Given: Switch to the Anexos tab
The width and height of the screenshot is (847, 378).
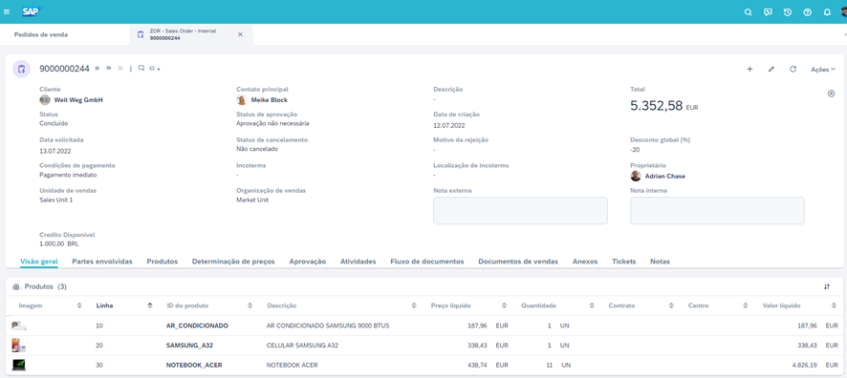Looking at the screenshot, I should coord(585,261).
